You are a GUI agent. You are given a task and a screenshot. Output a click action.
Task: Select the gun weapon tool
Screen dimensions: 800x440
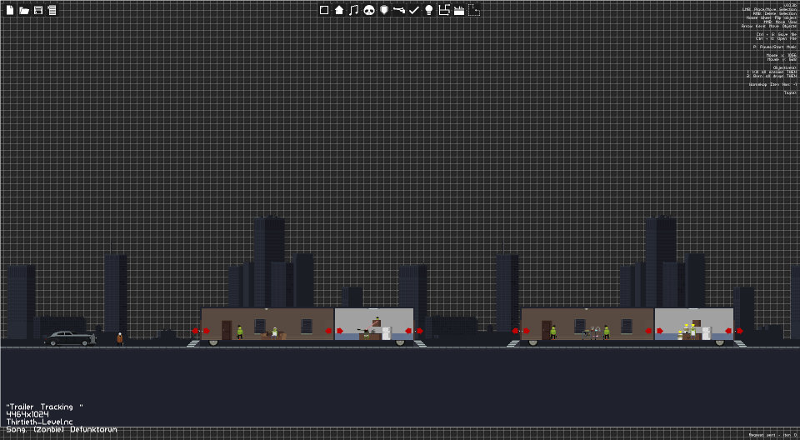pos(399,10)
